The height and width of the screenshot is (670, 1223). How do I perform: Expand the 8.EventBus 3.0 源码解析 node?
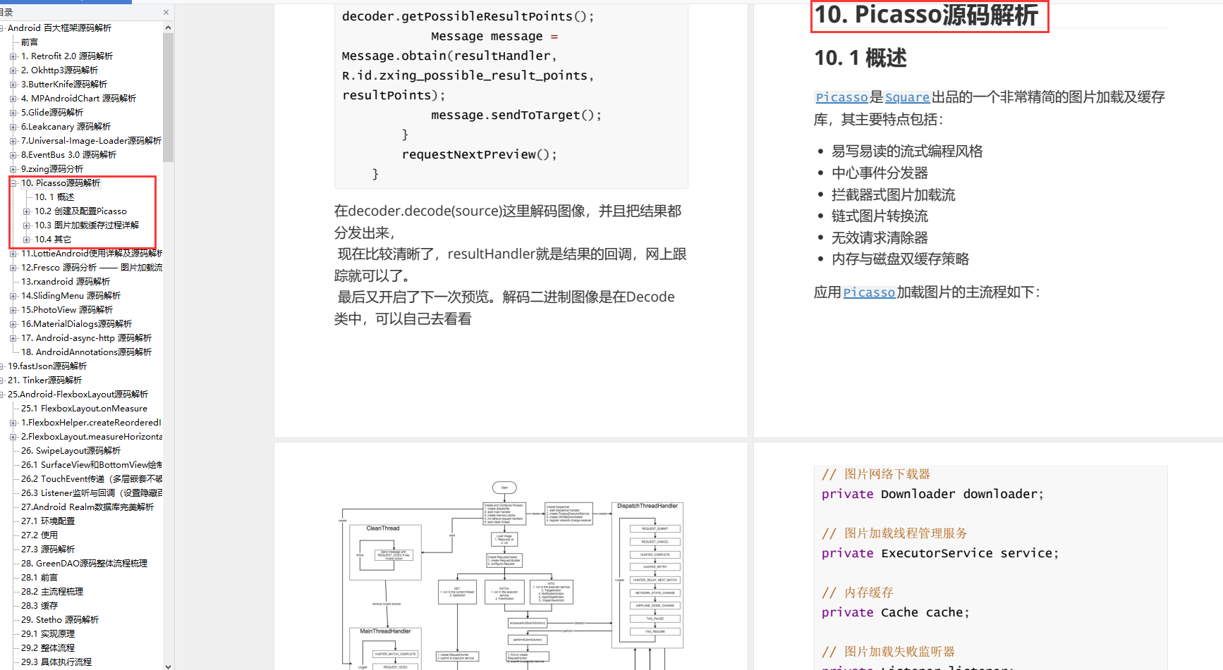click(13, 155)
